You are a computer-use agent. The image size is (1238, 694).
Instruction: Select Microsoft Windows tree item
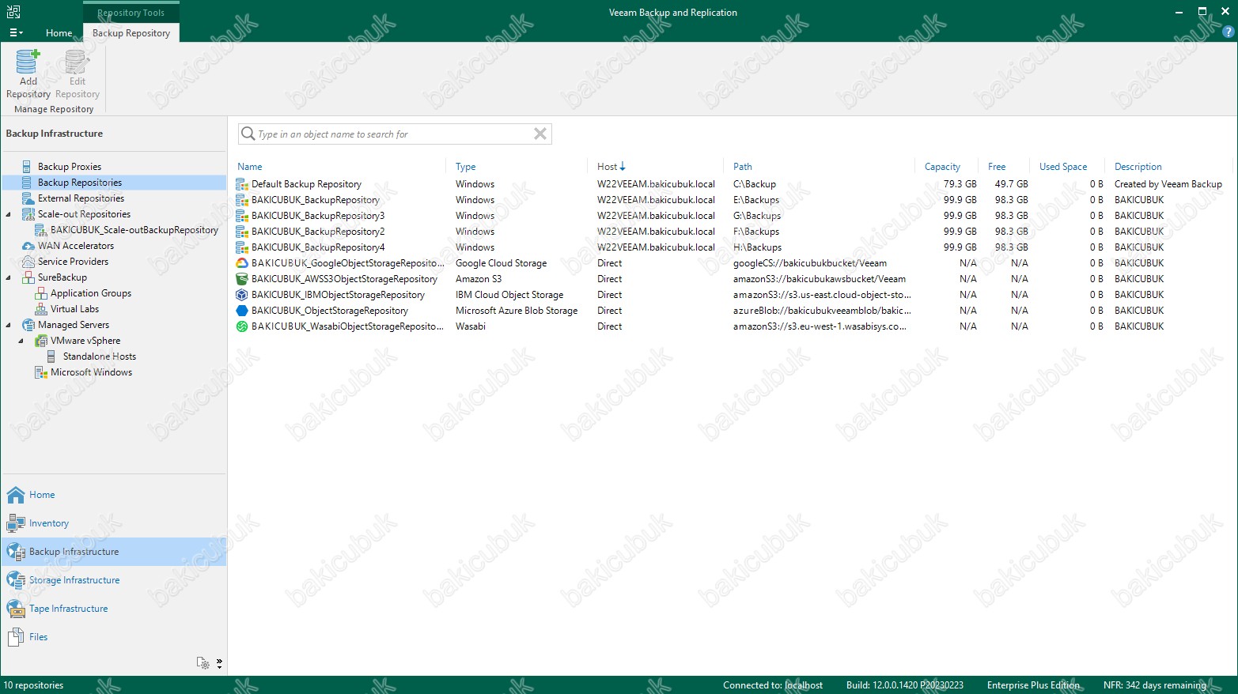pyautogui.click(x=91, y=372)
